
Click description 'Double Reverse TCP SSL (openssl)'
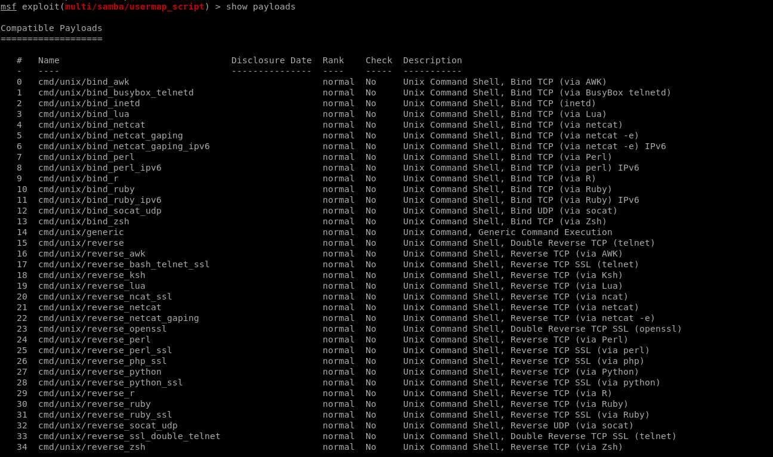[596, 329]
